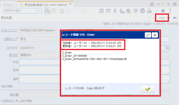This screenshot has width=179, height=105.
Task: Click the クライアント field 株式会社OSS ERP Solution
Action: click(x=37, y=30)
